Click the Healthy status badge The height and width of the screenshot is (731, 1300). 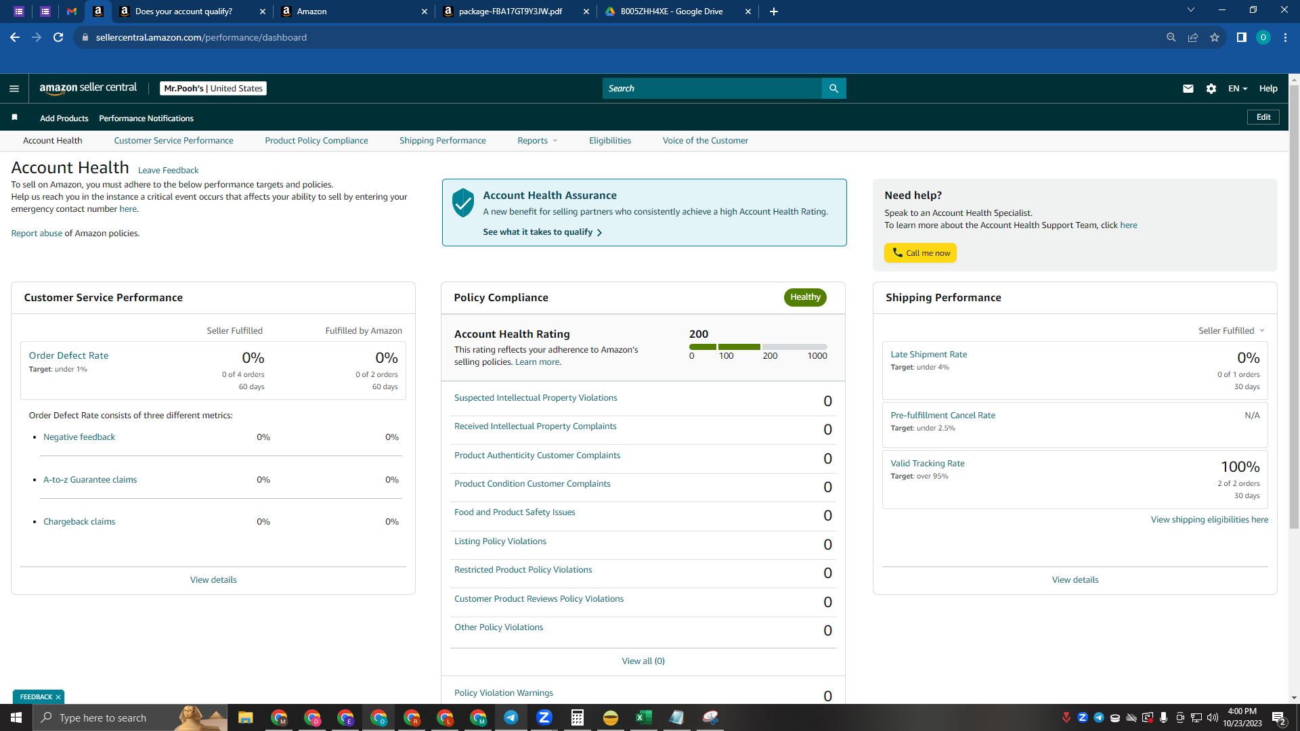(x=805, y=297)
